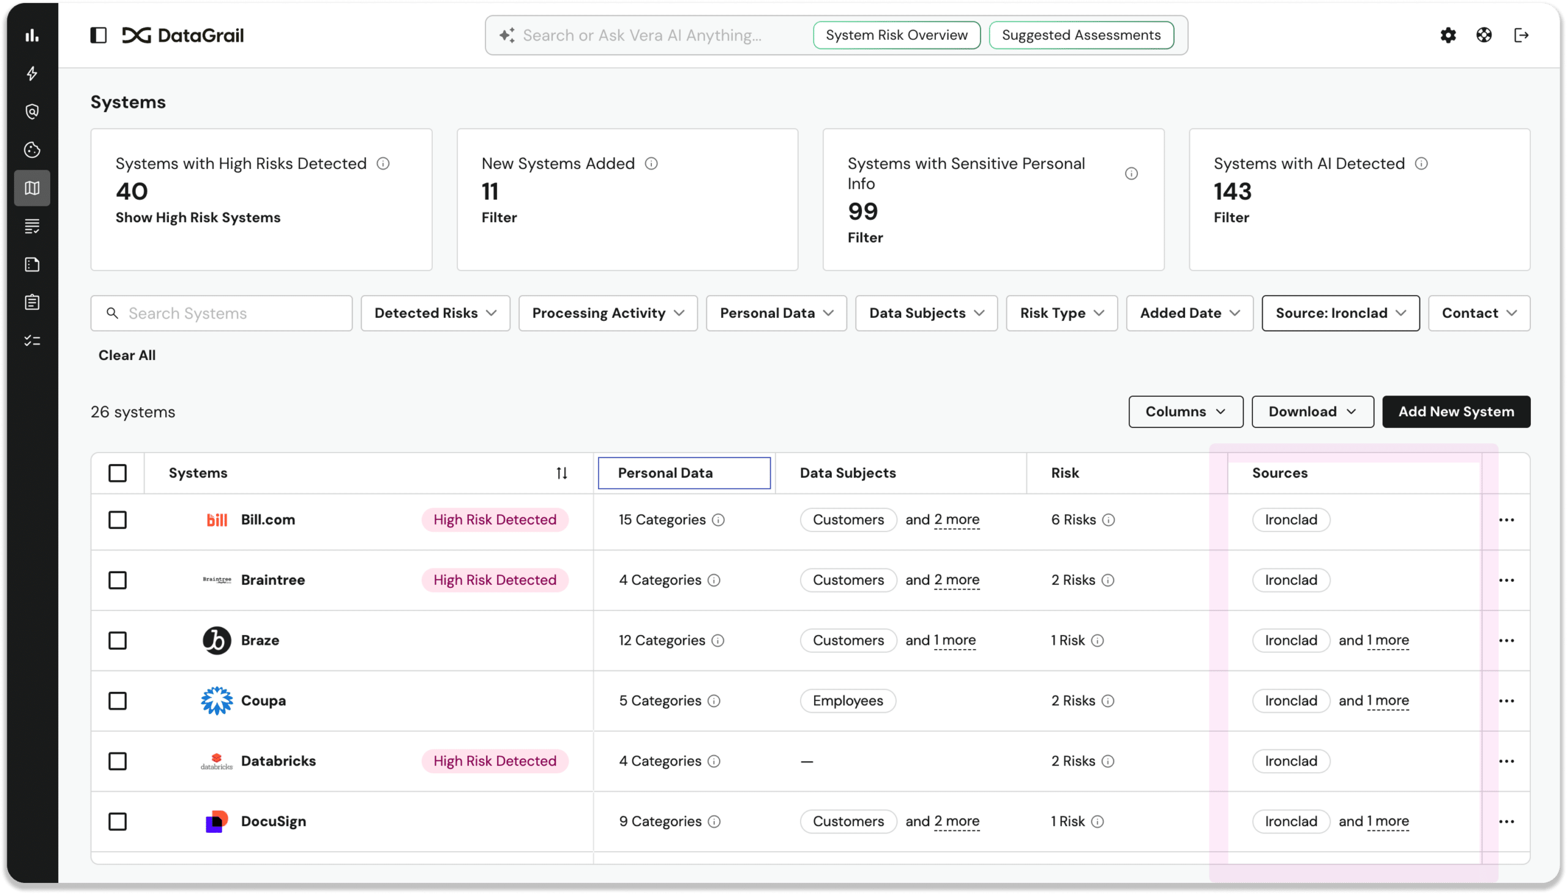
Task: Expand the Data Subjects filter dropdown
Action: coord(926,313)
